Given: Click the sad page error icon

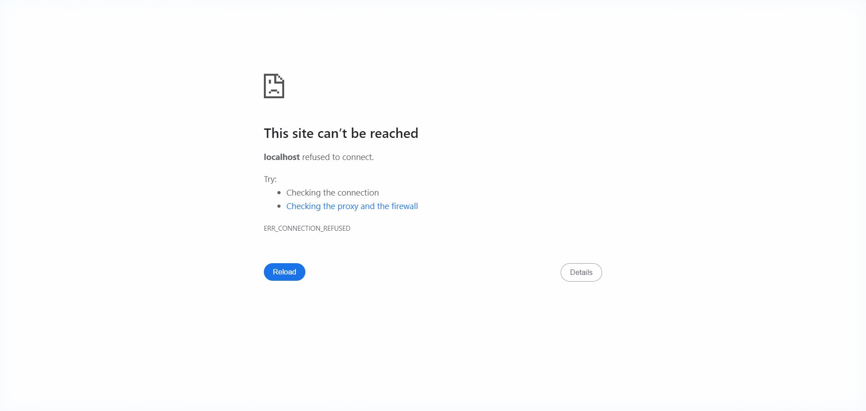Looking at the screenshot, I should click(x=274, y=86).
